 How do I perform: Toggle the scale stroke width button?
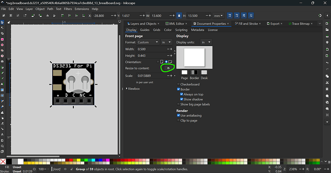coord(230,16)
